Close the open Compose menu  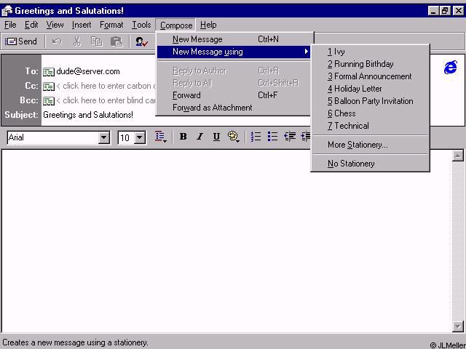176,25
